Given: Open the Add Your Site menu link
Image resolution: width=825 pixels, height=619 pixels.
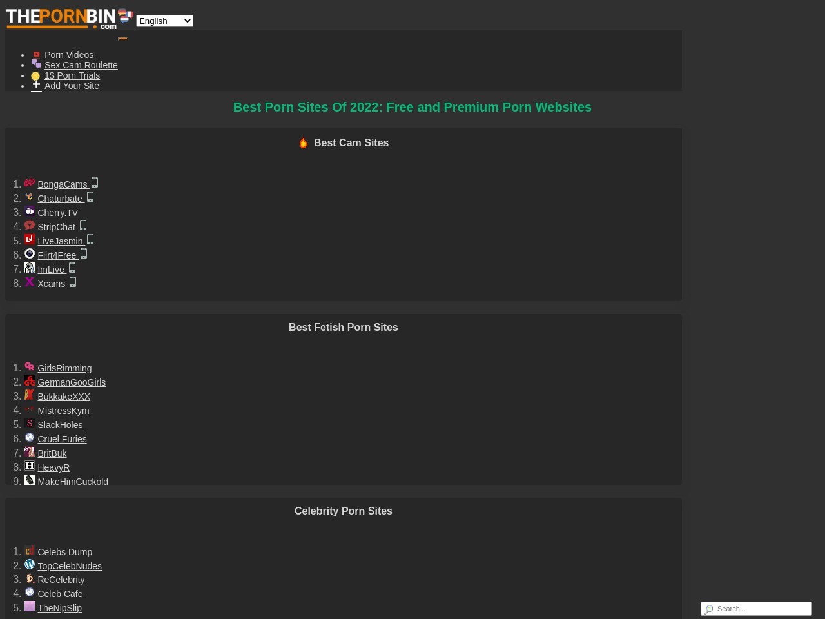Looking at the screenshot, I should [x=72, y=86].
